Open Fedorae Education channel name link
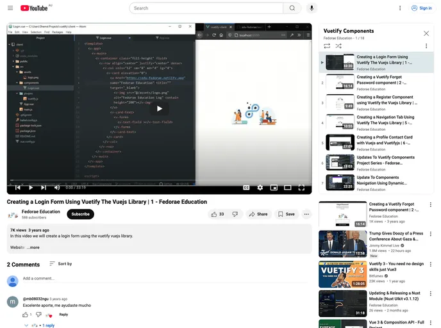The image size is (441, 328). coord(41,211)
